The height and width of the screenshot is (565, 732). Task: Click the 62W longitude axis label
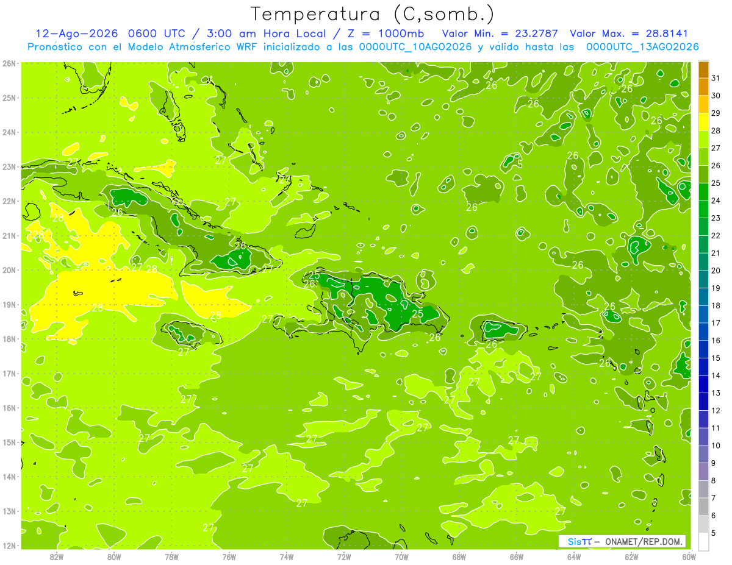(631, 556)
